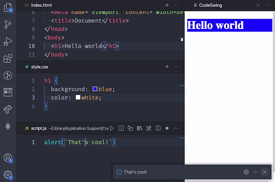Click the closing brace line in style.css
This screenshot has width=275, height=182.
pyautogui.click(x=46, y=106)
